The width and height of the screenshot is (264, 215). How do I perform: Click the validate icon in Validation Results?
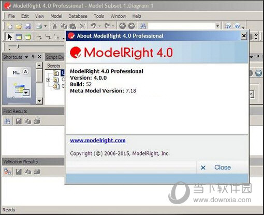pos(7,172)
